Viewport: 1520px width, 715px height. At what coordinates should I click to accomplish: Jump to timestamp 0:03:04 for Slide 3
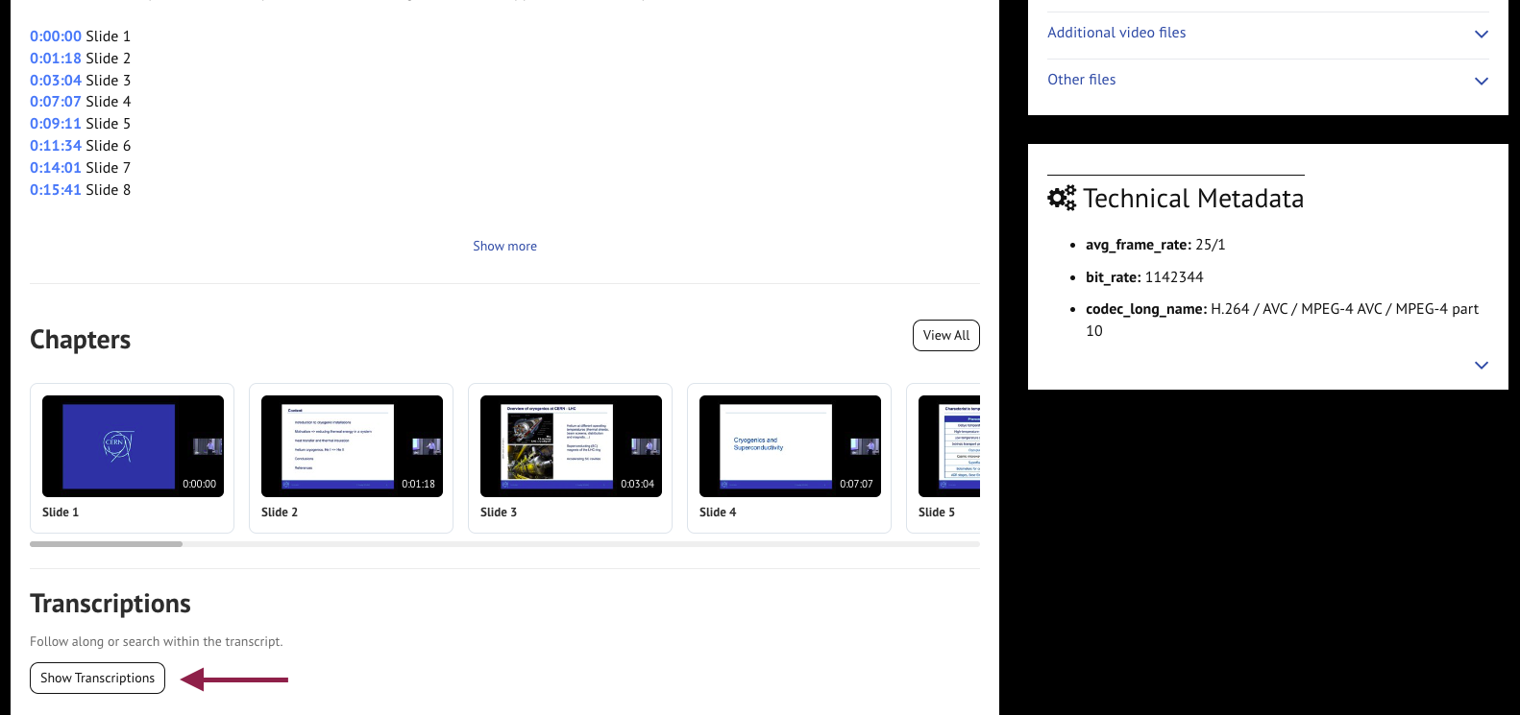(56, 81)
